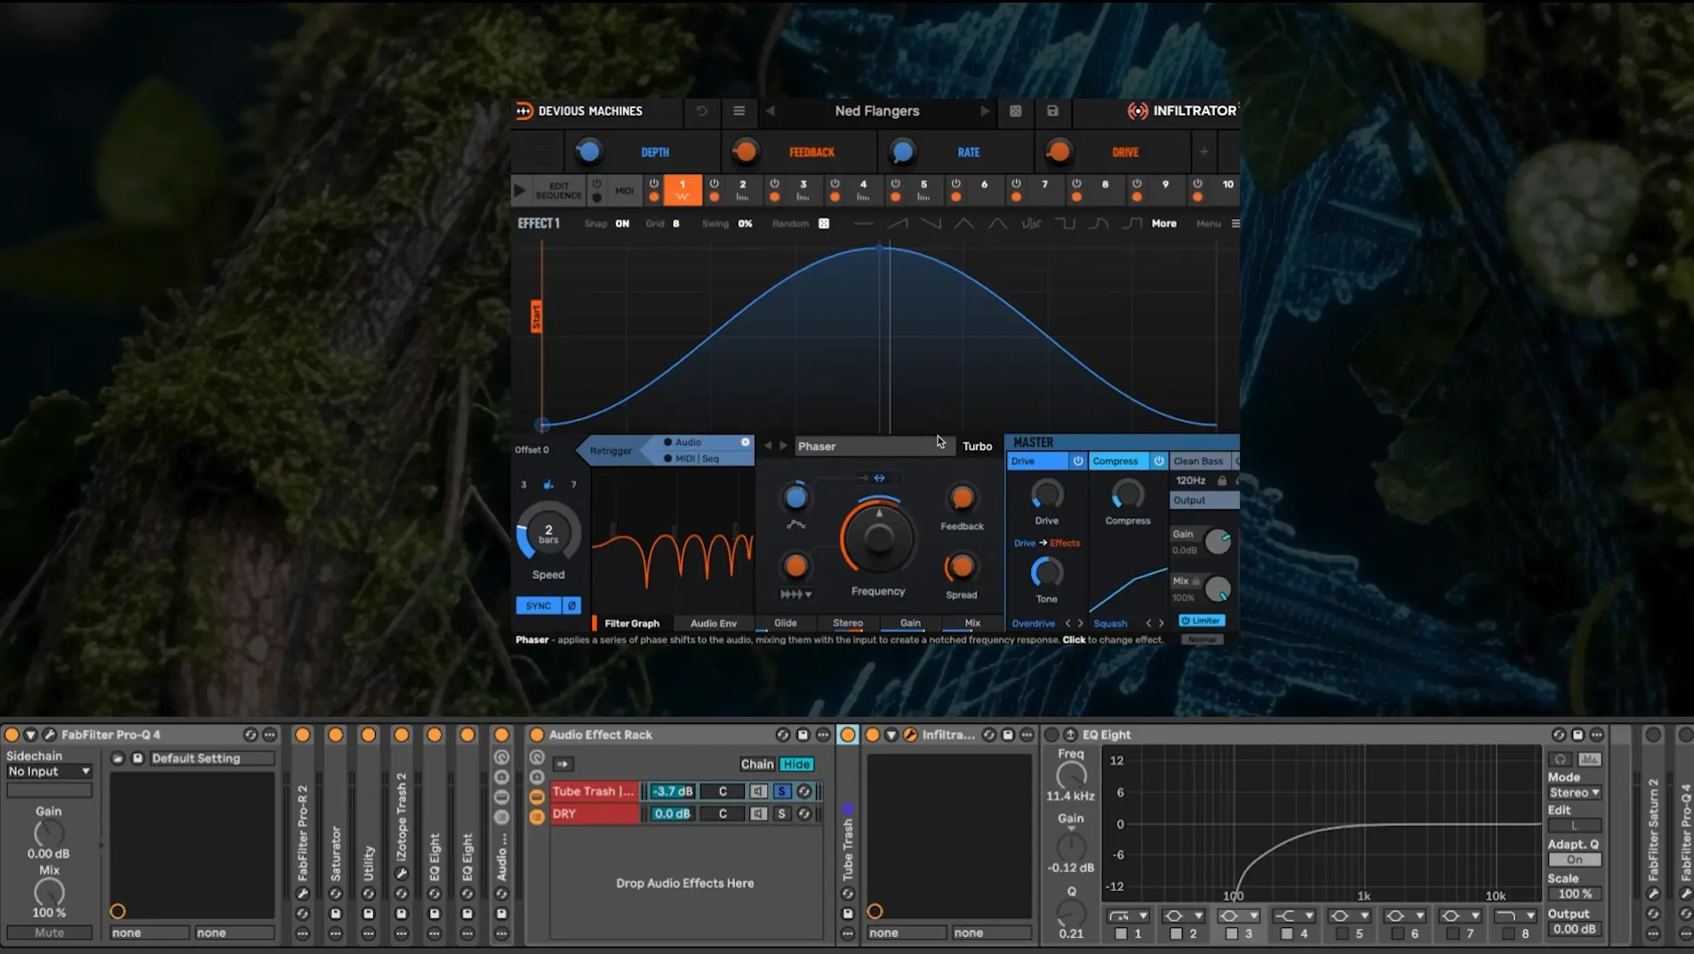Open the Glide tab
1694x954 pixels.
(x=785, y=624)
